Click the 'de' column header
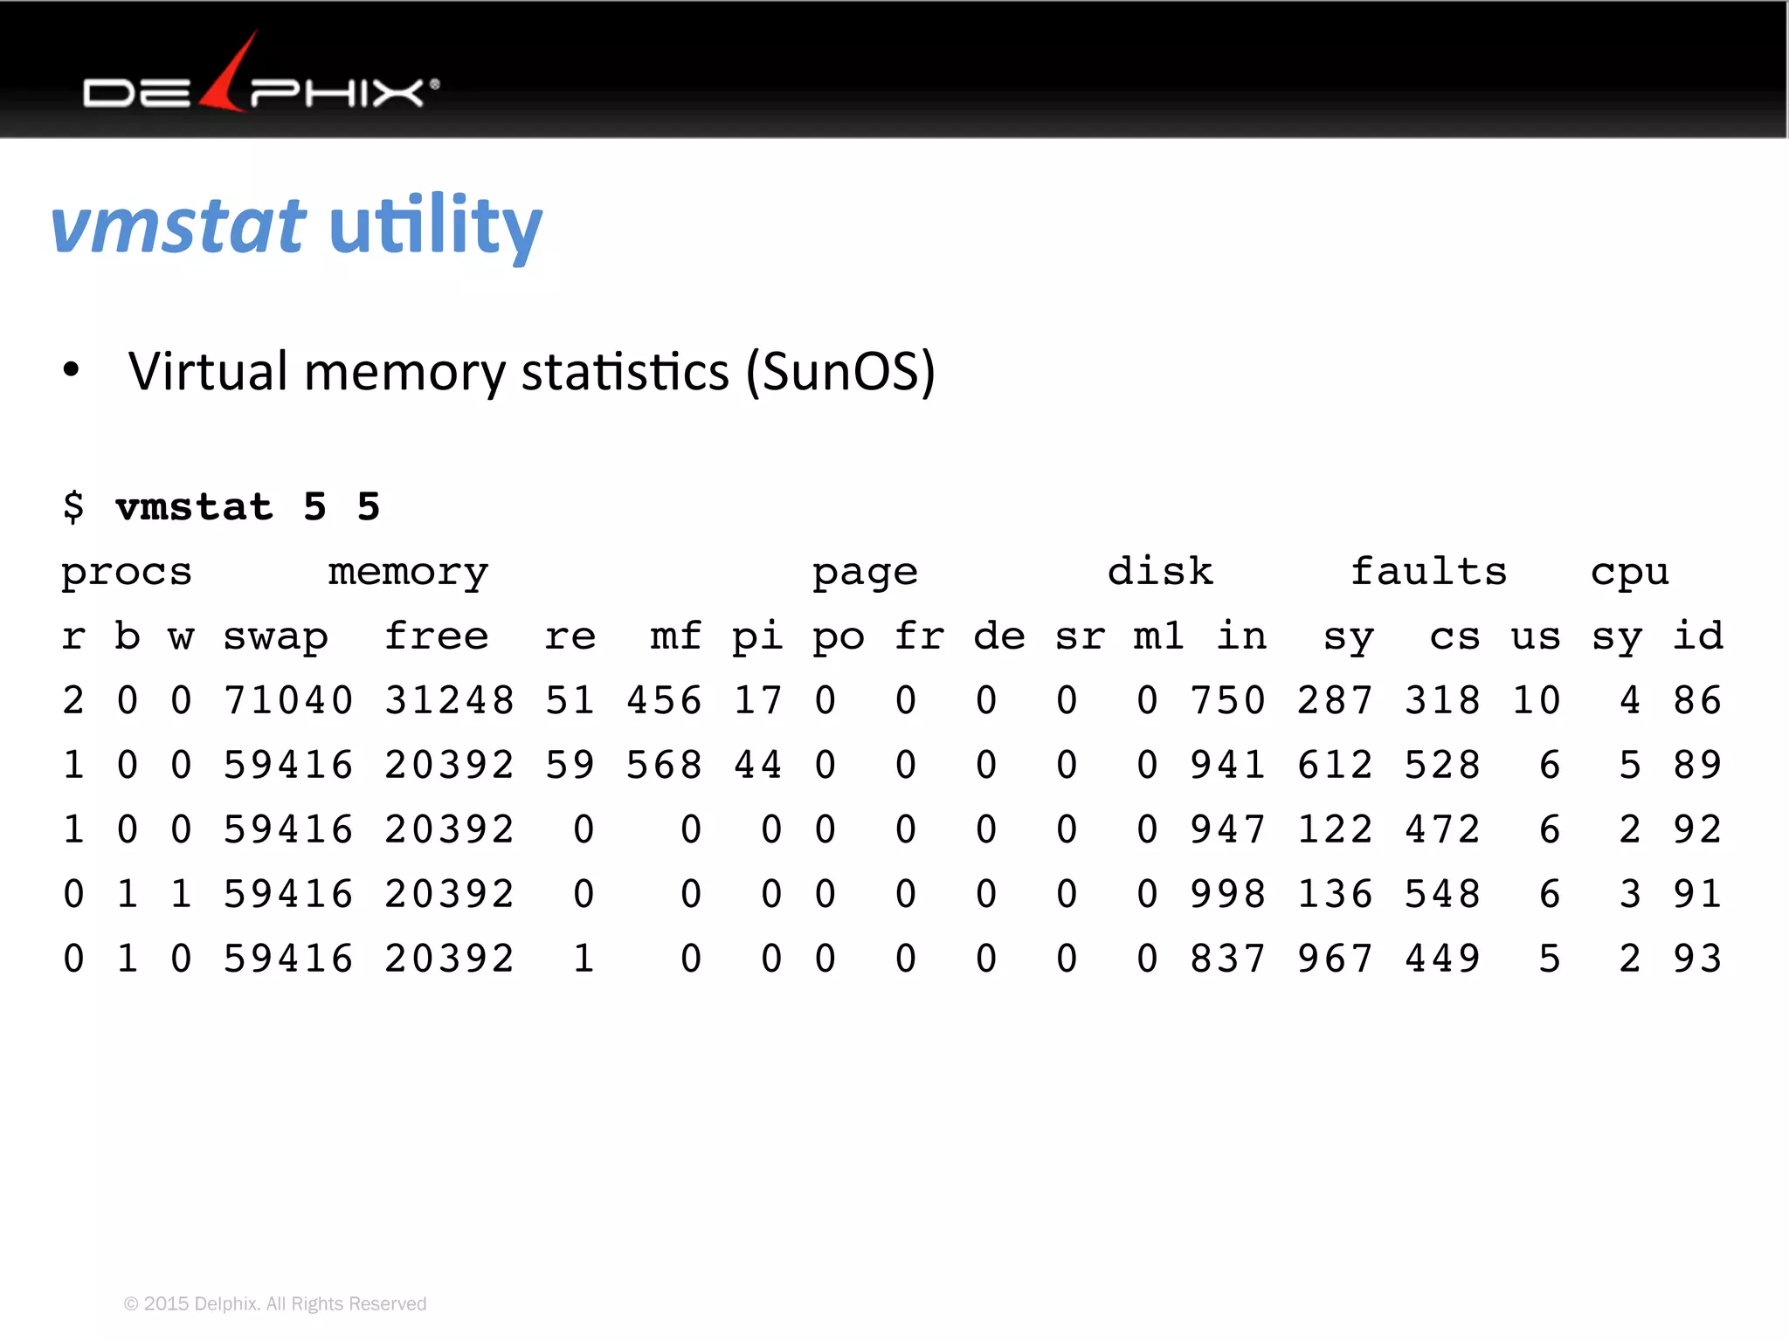This screenshot has height=1341, width=1789. (999, 635)
